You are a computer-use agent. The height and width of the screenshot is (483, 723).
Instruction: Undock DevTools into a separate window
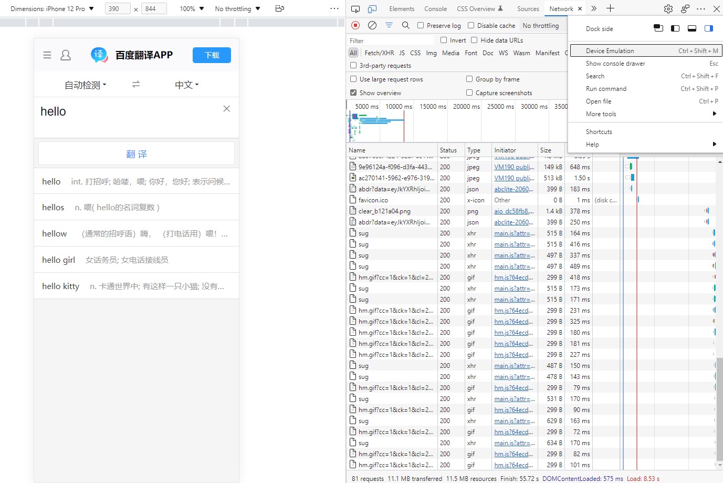[x=658, y=28]
